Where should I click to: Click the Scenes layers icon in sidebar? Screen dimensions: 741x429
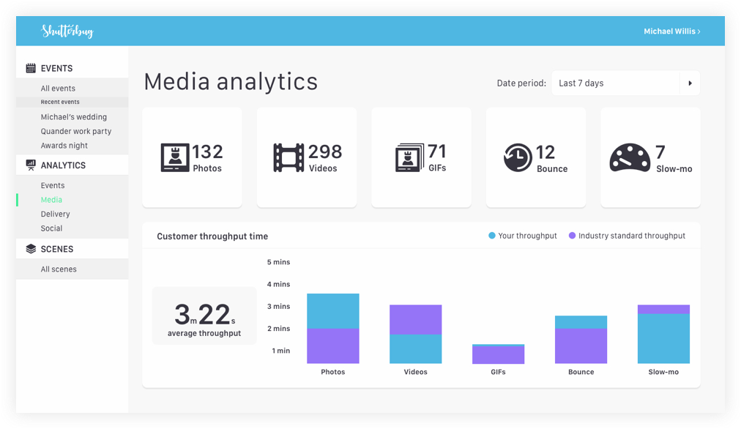pyautogui.click(x=31, y=249)
